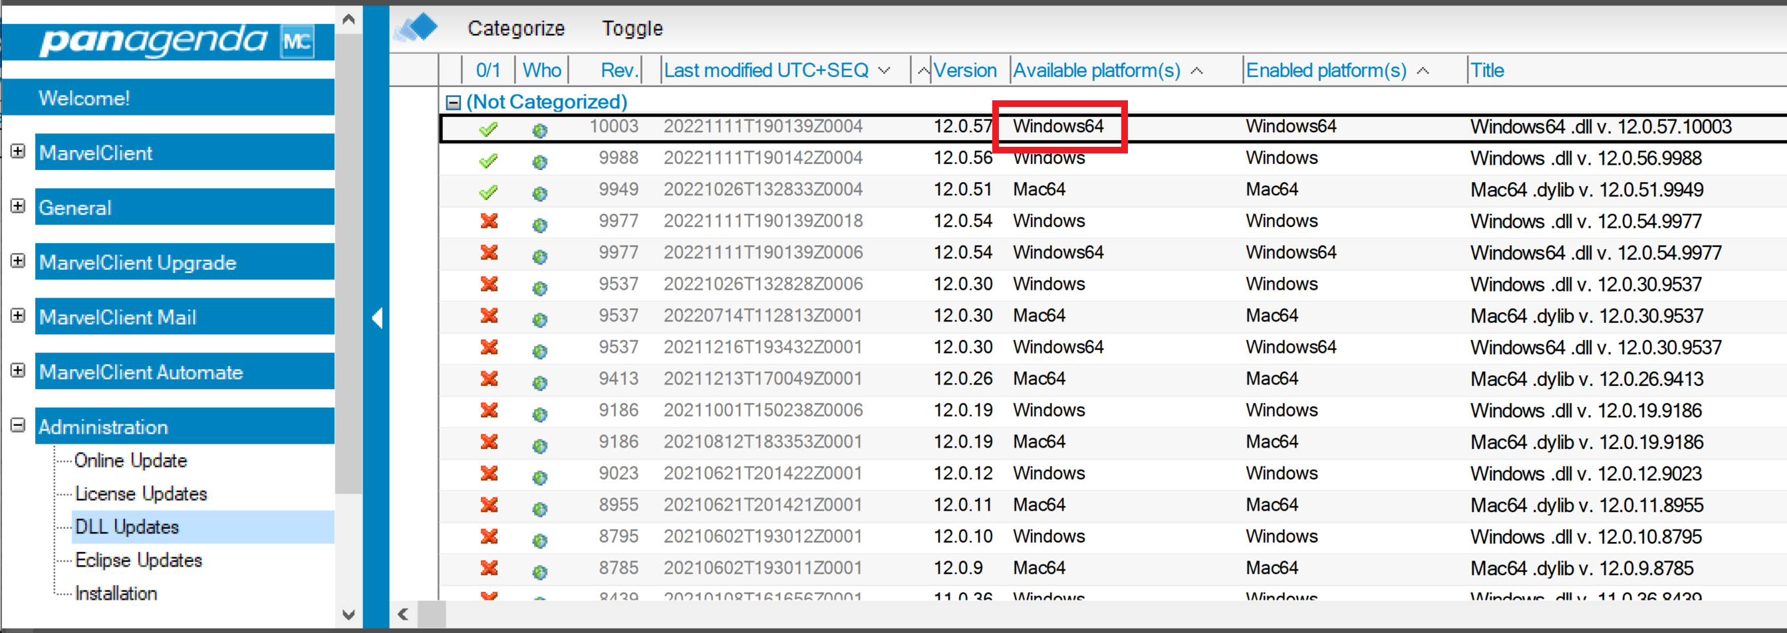The width and height of the screenshot is (1787, 633).
Task: Collapse the (Not Categorized) group
Action: (x=453, y=102)
